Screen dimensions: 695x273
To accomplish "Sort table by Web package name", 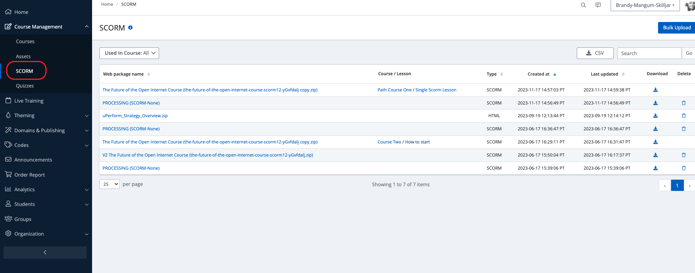I will (149, 74).
